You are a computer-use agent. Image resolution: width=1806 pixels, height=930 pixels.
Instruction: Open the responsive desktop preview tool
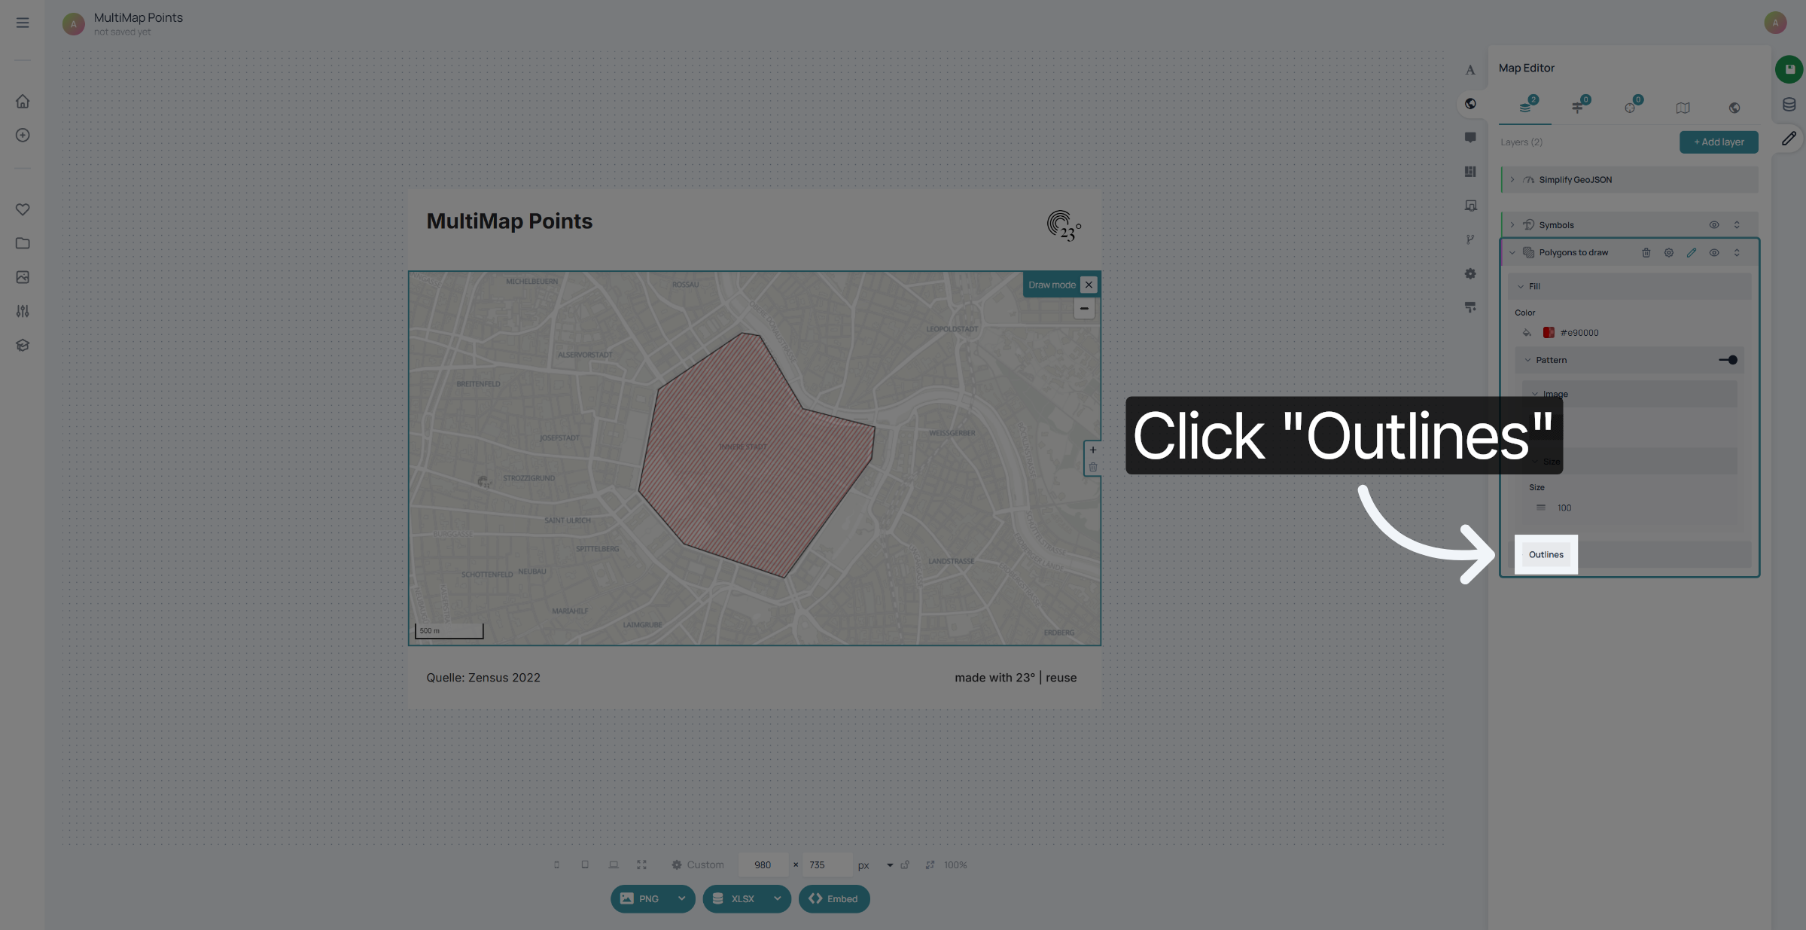coord(1470,206)
